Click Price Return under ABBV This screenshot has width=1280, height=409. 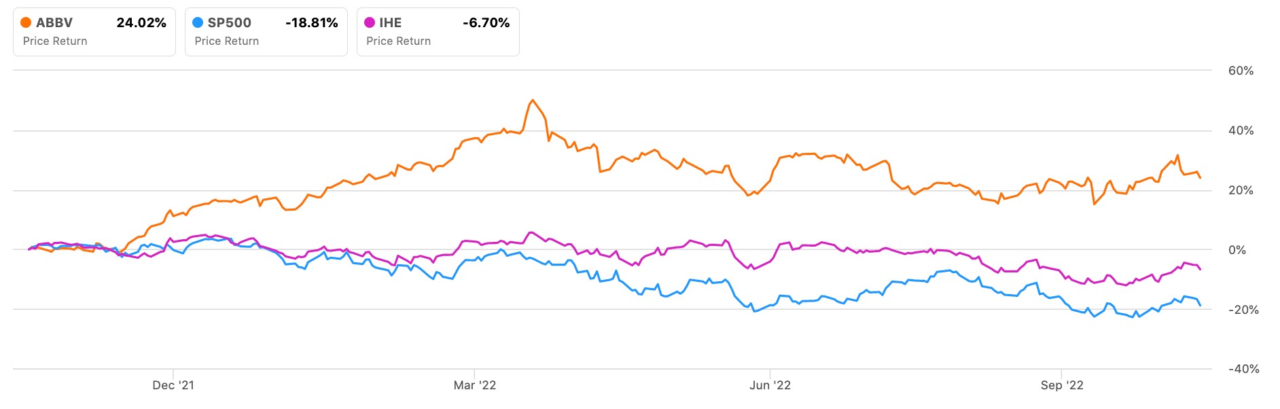(x=55, y=41)
